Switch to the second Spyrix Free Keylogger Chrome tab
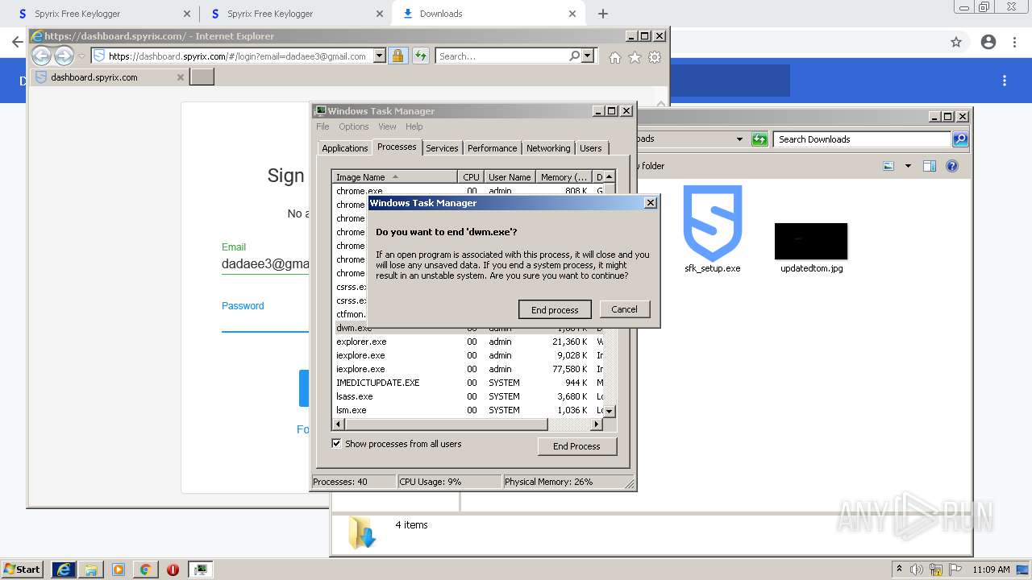Screen dimensions: 1032x580 (x=298, y=14)
